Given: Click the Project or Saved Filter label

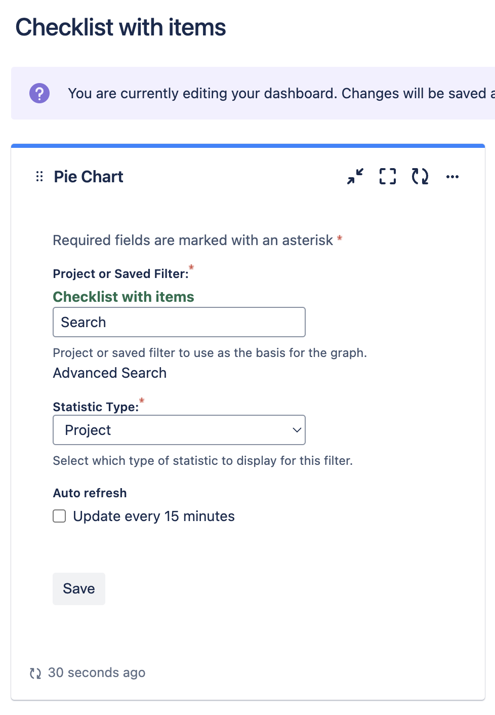Looking at the screenshot, I should 120,274.
